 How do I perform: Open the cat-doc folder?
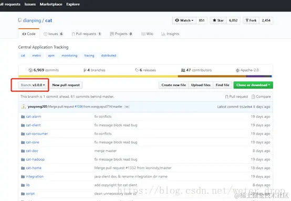pos(32,151)
